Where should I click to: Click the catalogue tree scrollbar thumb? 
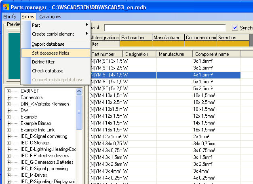click(79, 112)
